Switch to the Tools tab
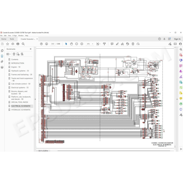Image resolution: width=183 pixels, height=183 pixels. point(12,39)
